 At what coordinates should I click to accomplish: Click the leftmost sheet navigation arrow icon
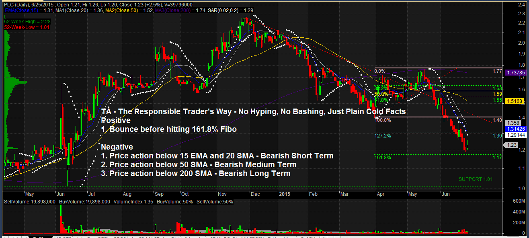pos(5,236)
